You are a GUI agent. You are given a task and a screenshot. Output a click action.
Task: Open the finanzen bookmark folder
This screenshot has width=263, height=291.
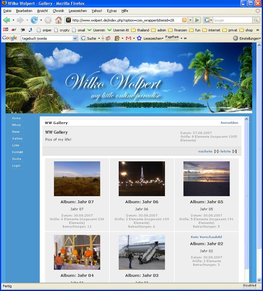click(x=178, y=30)
